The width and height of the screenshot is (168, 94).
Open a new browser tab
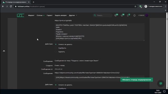pos(34,2)
